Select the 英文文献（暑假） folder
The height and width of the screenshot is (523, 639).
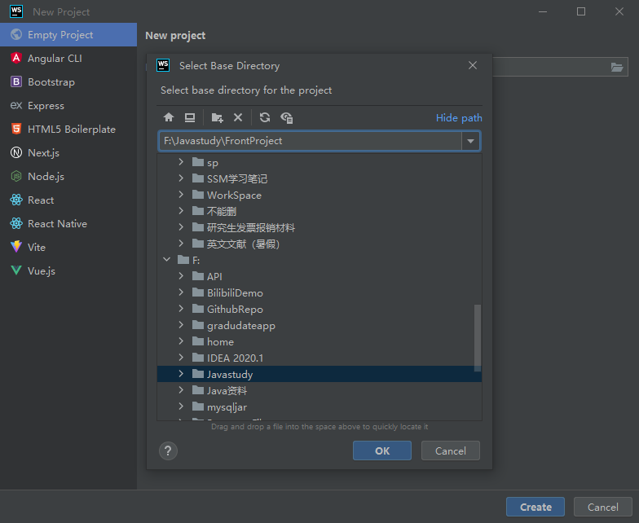click(319, 244)
